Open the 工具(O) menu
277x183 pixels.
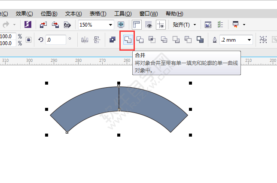pyautogui.click(x=122, y=14)
